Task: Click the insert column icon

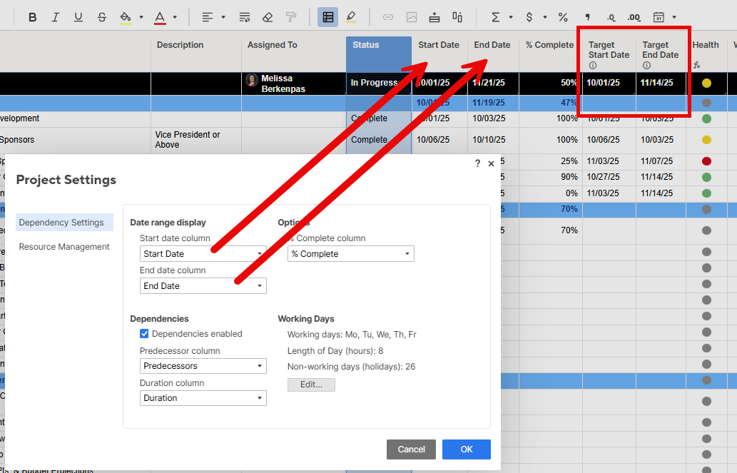Action: 457,17
